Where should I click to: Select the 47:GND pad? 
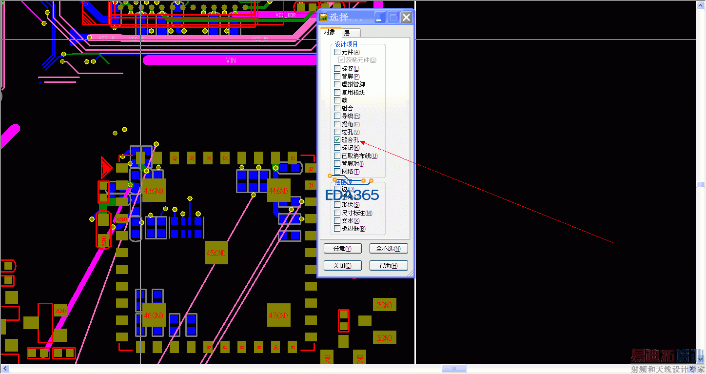click(279, 315)
